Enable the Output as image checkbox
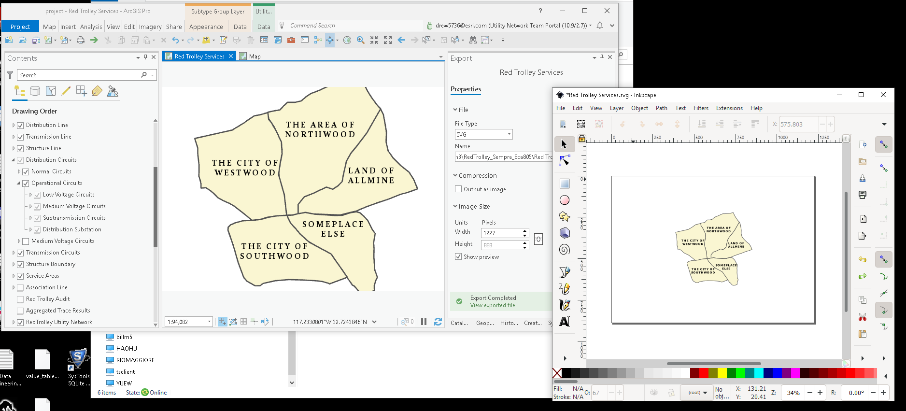Viewport: 906px width, 411px height. pyautogui.click(x=458, y=189)
